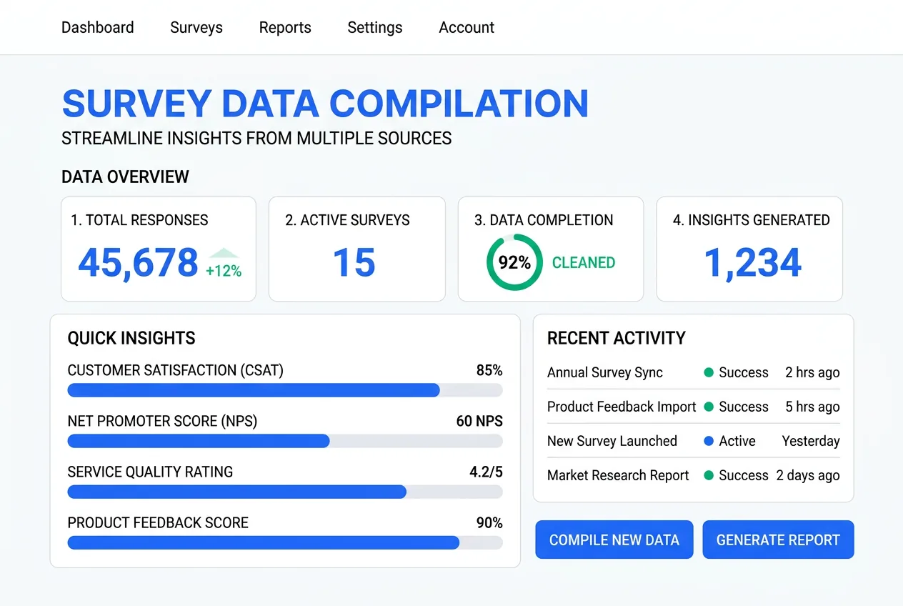Go to the Account section
The width and height of the screenshot is (903, 606).
(466, 27)
